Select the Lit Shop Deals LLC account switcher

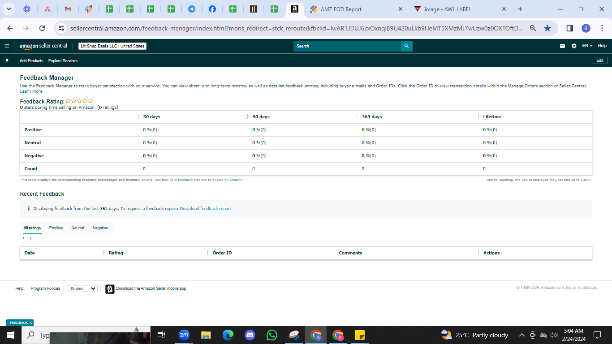[x=112, y=46]
